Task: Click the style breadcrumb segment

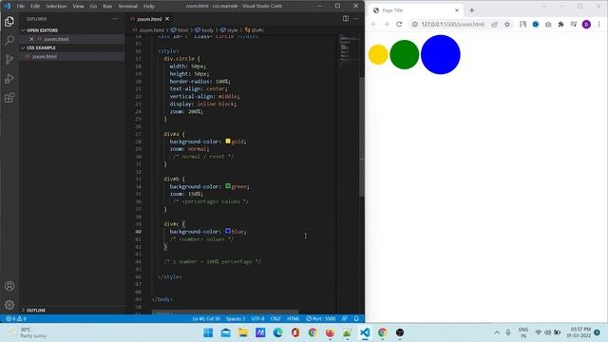Action: (229, 29)
